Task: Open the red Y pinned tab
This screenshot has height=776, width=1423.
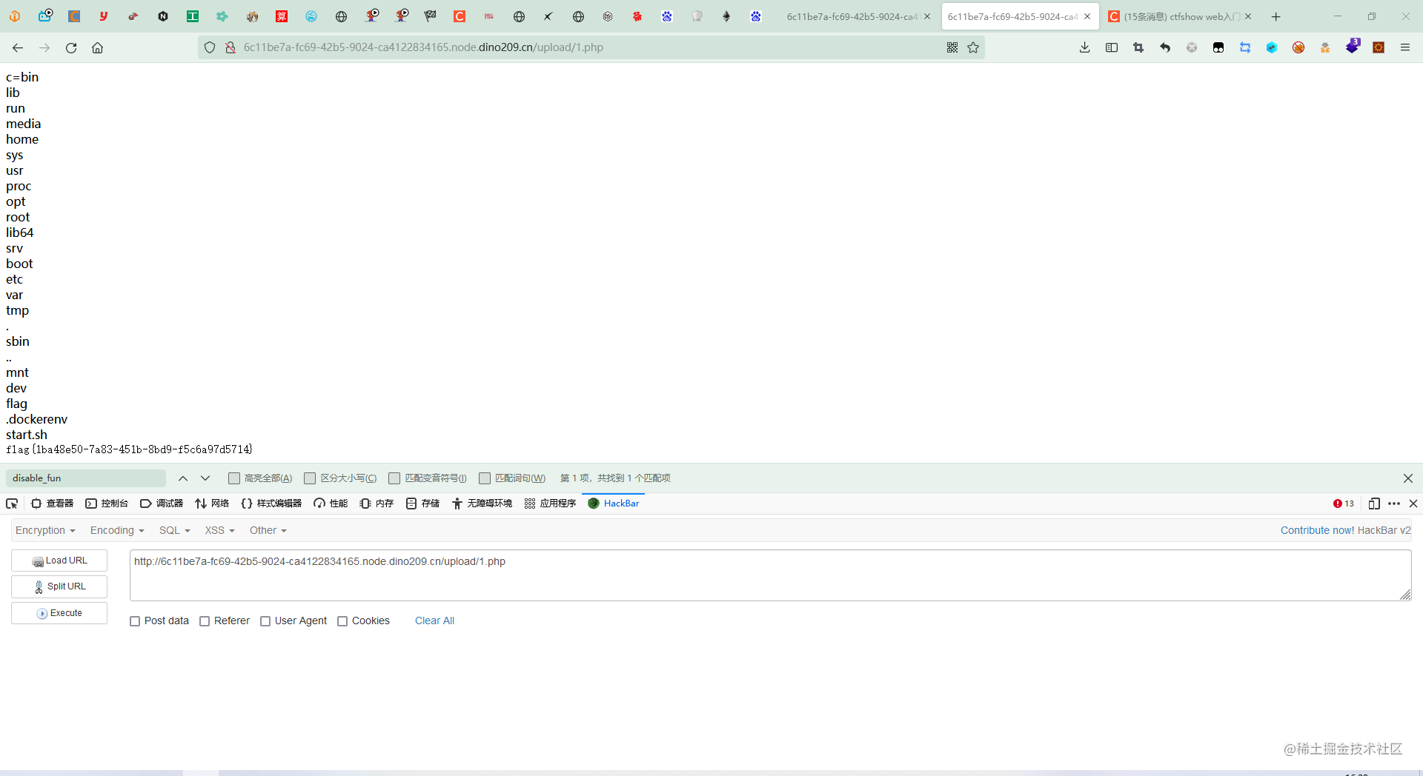Action: tap(104, 16)
